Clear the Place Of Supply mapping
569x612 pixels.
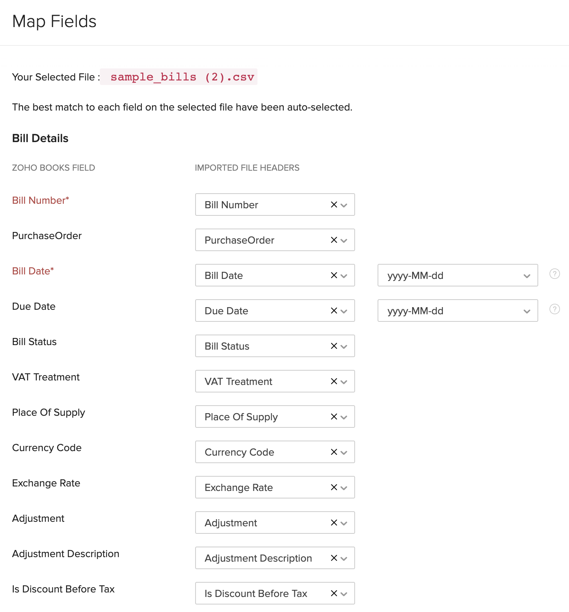(334, 417)
